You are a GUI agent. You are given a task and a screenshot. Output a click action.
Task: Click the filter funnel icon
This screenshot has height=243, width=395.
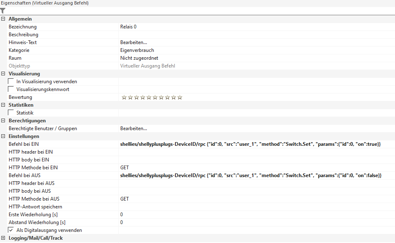3,11
